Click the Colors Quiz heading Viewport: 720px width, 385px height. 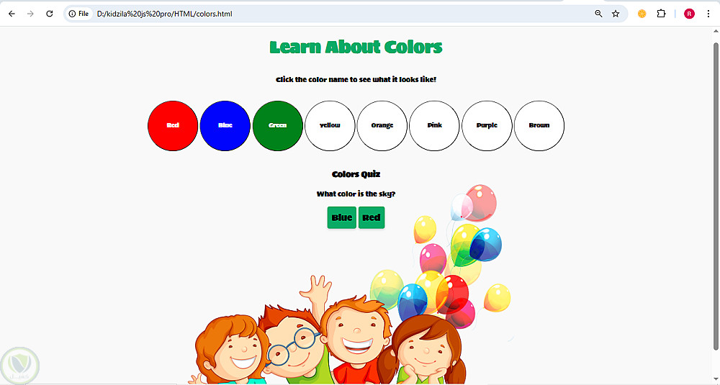(x=356, y=174)
